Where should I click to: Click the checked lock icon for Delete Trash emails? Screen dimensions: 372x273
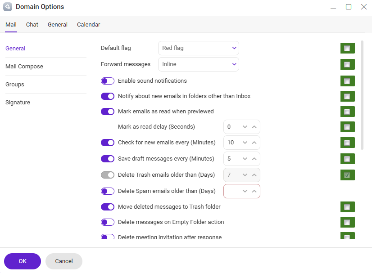coord(347,175)
